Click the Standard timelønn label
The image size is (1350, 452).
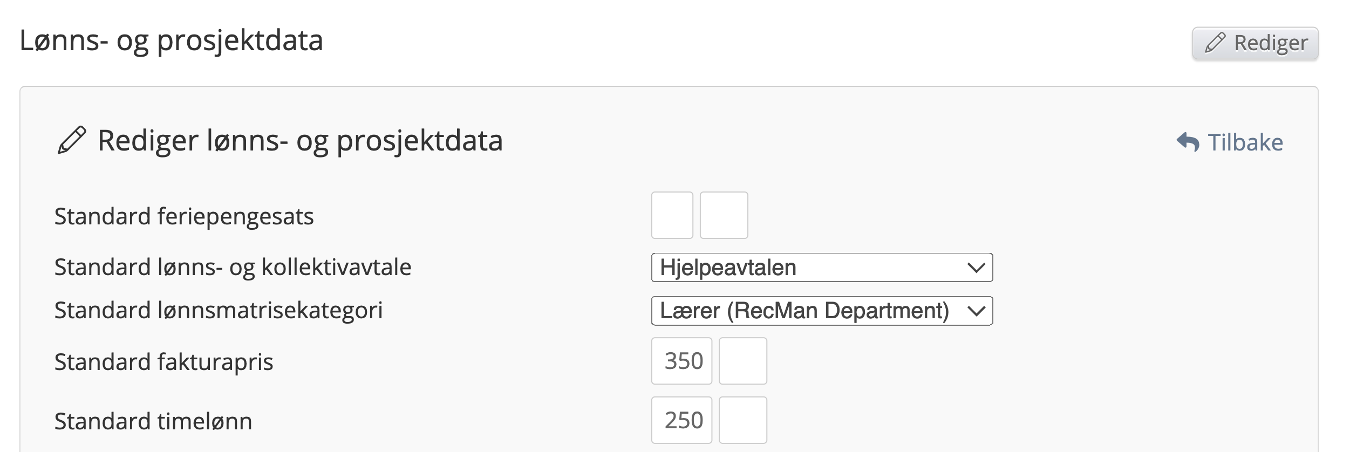[x=153, y=421]
